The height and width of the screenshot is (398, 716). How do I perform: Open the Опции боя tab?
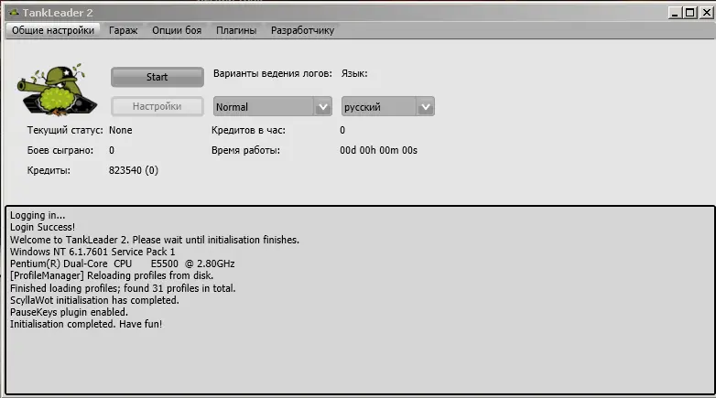point(177,30)
